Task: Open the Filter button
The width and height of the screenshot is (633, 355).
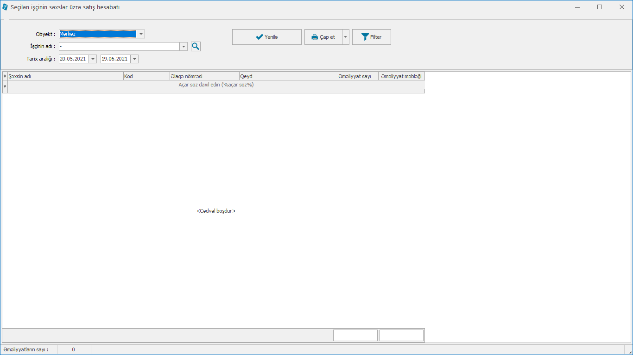Action: click(x=371, y=37)
